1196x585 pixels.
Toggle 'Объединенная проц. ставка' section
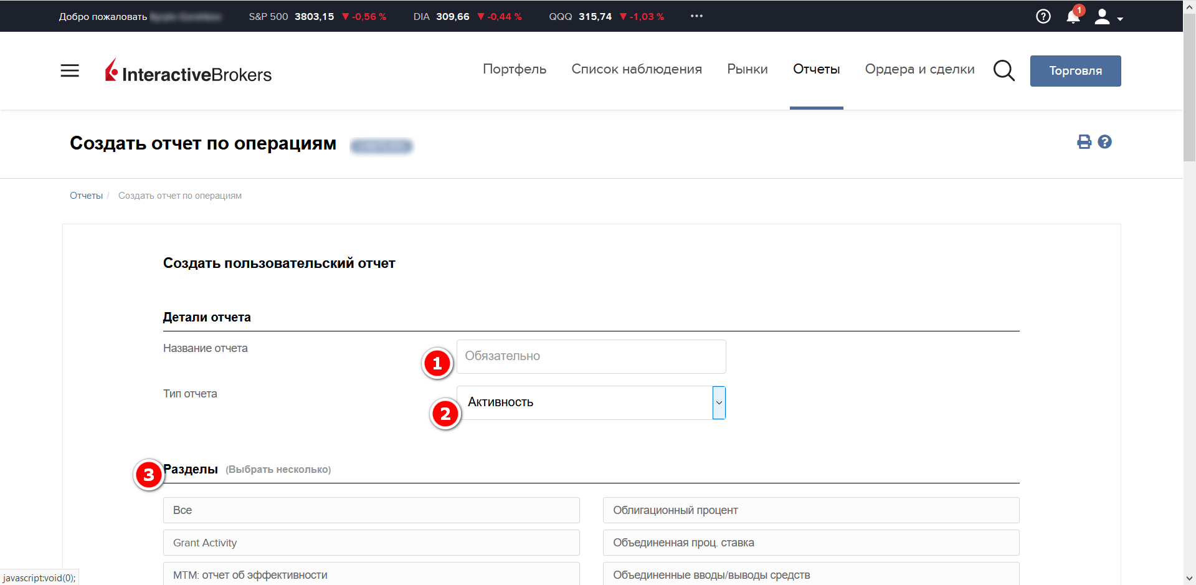810,543
